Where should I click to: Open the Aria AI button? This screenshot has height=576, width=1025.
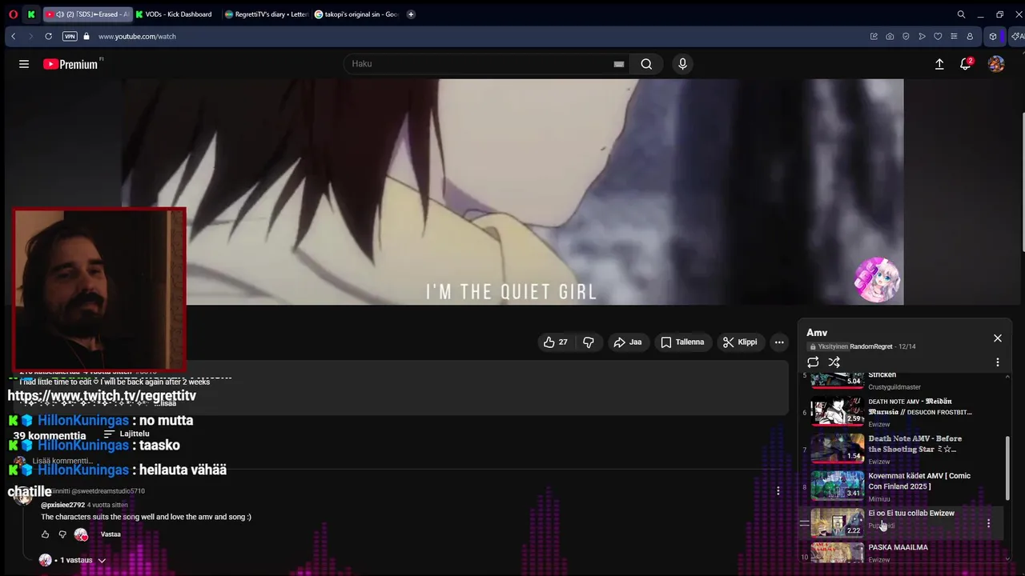(1017, 36)
